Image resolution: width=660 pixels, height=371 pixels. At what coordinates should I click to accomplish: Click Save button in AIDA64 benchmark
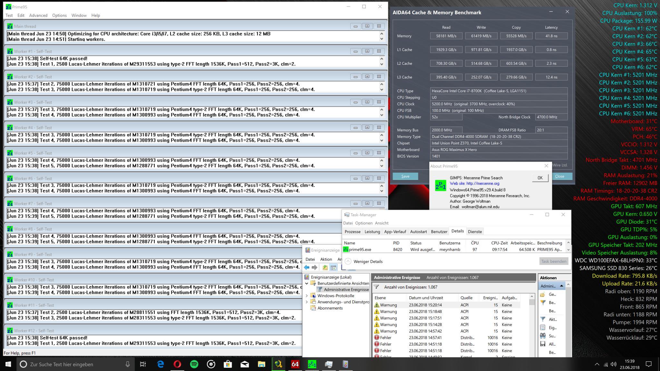tap(405, 176)
